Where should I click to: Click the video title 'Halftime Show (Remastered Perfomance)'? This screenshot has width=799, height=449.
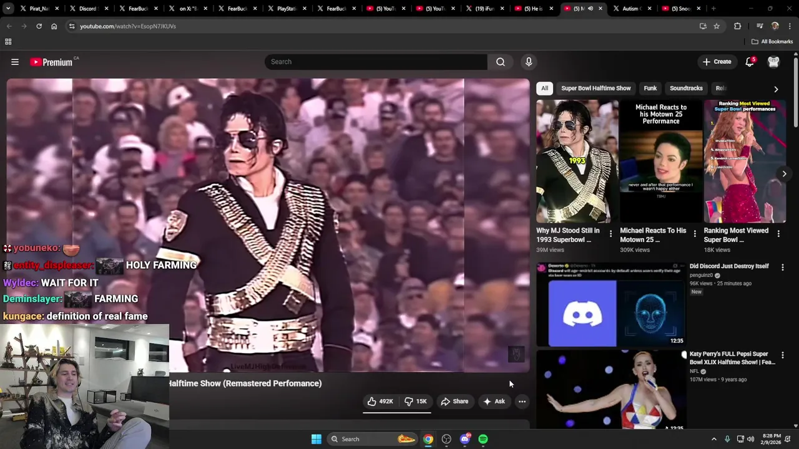point(245,384)
